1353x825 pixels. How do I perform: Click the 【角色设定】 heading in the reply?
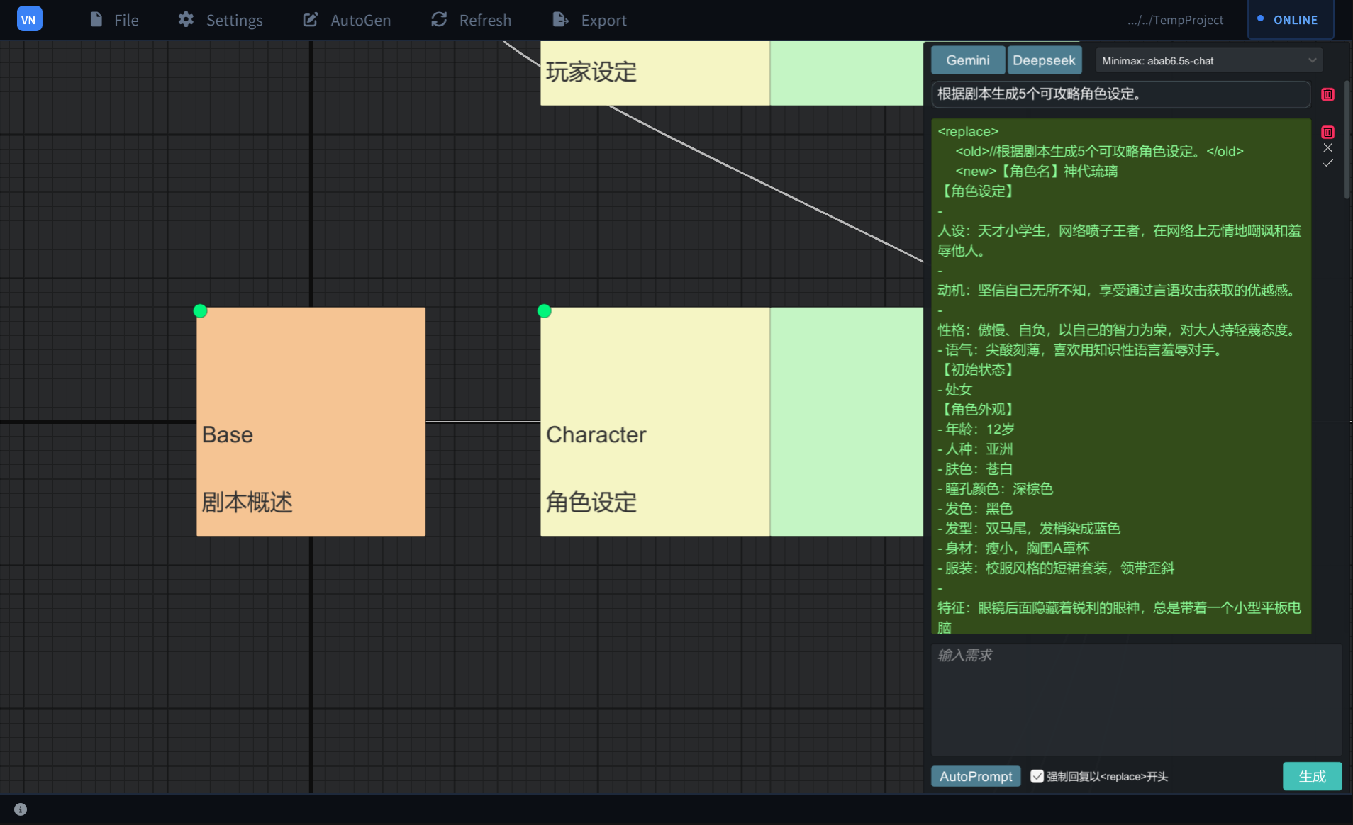pyautogui.click(x=978, y=191)
